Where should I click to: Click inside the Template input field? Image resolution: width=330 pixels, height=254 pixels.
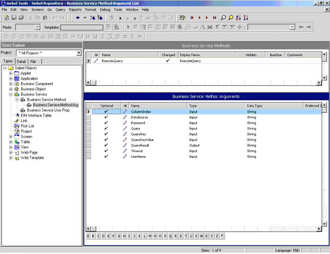82,27
